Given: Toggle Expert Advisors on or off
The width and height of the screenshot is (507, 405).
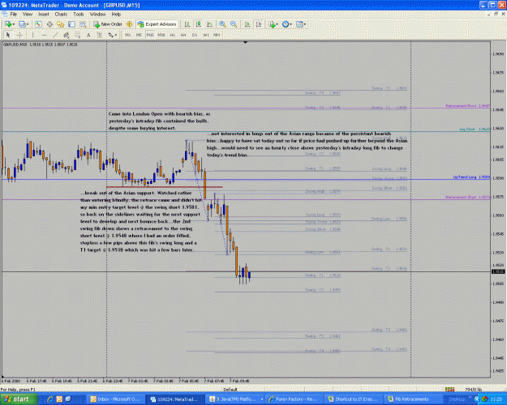Looking at the screenshot, I should pyautogui.click(x=157, y=24).
